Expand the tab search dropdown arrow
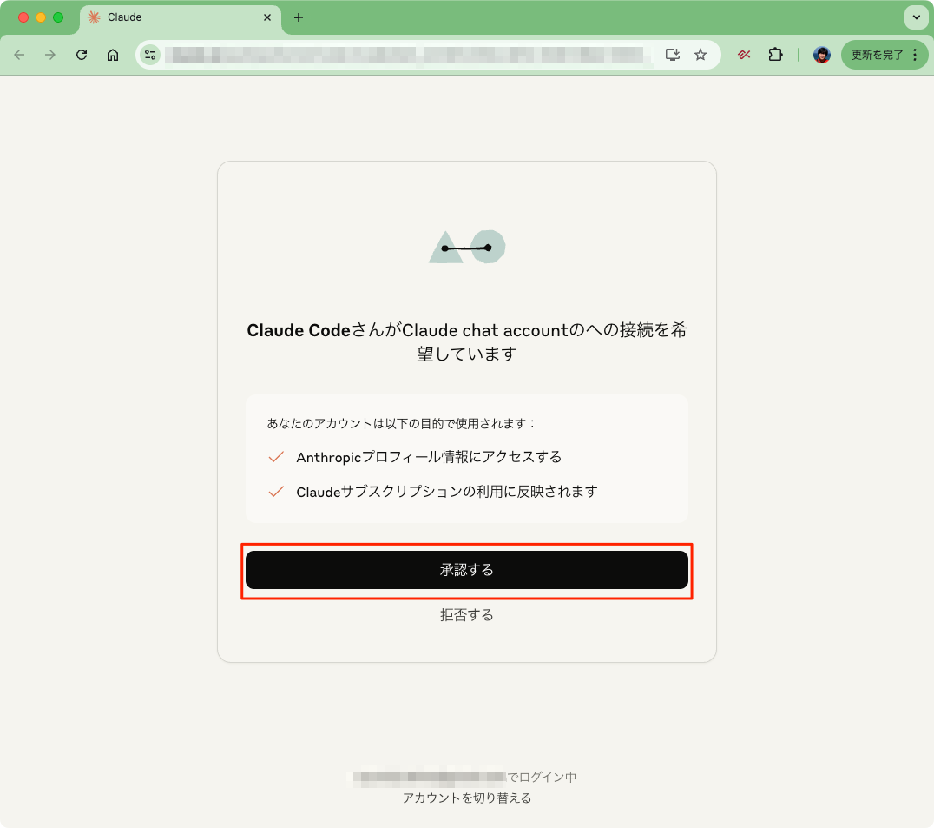Image resolution: width=934 pixels, height=828 pixels. 916,17
